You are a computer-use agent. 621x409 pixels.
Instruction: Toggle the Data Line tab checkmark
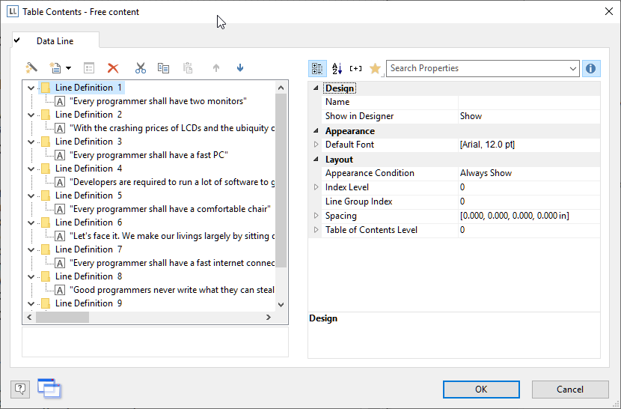coord(17,40)
